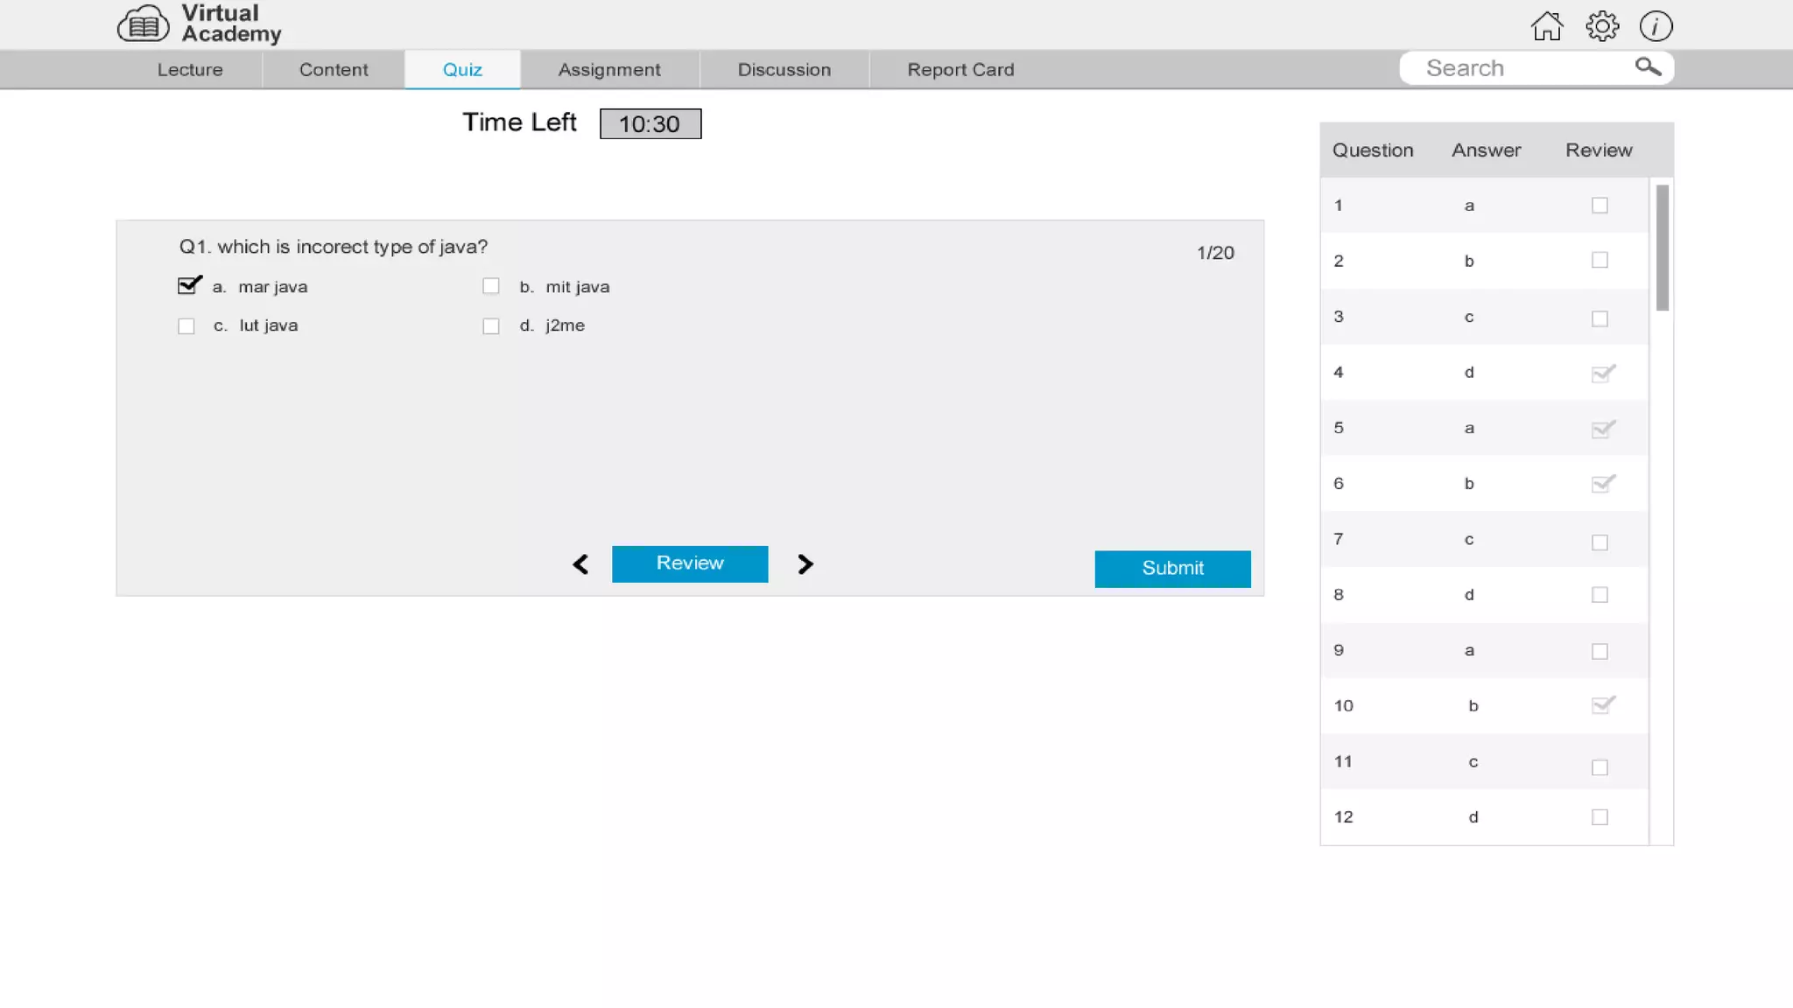Go to next question arrow
The image size is (1793, 1008).
(805, 564)
